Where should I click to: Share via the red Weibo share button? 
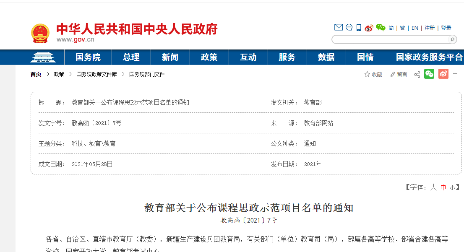pyautogui.click(x=443, y=74)
